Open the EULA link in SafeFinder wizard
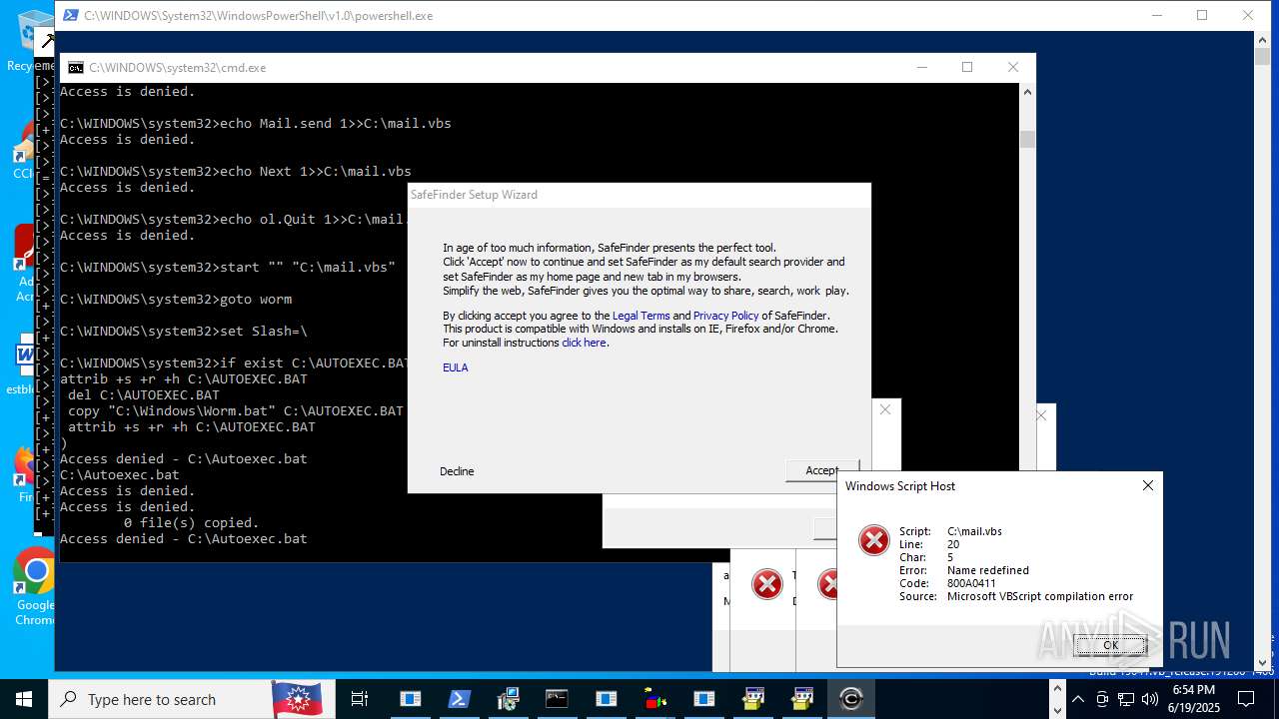This screenshot has width=1279, height=719. click(456, 367)
